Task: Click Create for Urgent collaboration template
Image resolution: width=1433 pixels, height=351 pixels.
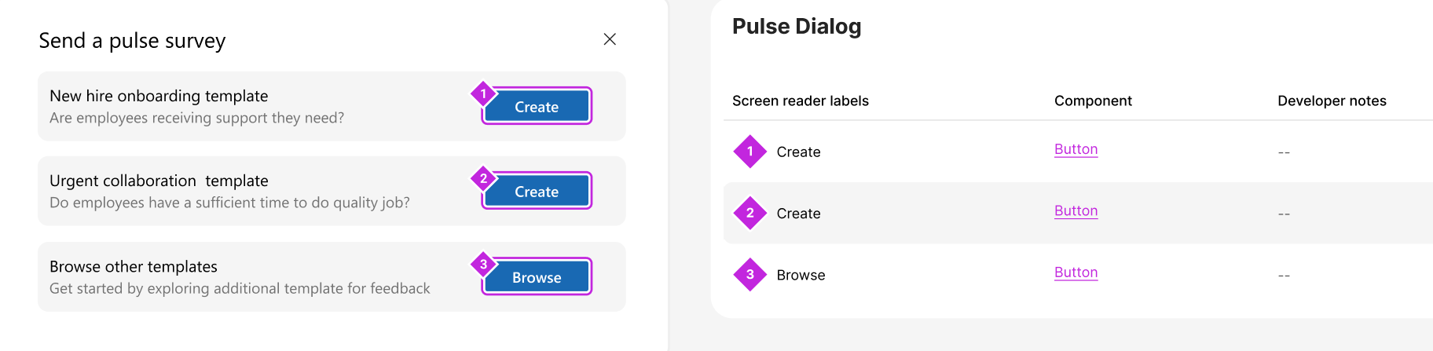Action: point(537,192)
